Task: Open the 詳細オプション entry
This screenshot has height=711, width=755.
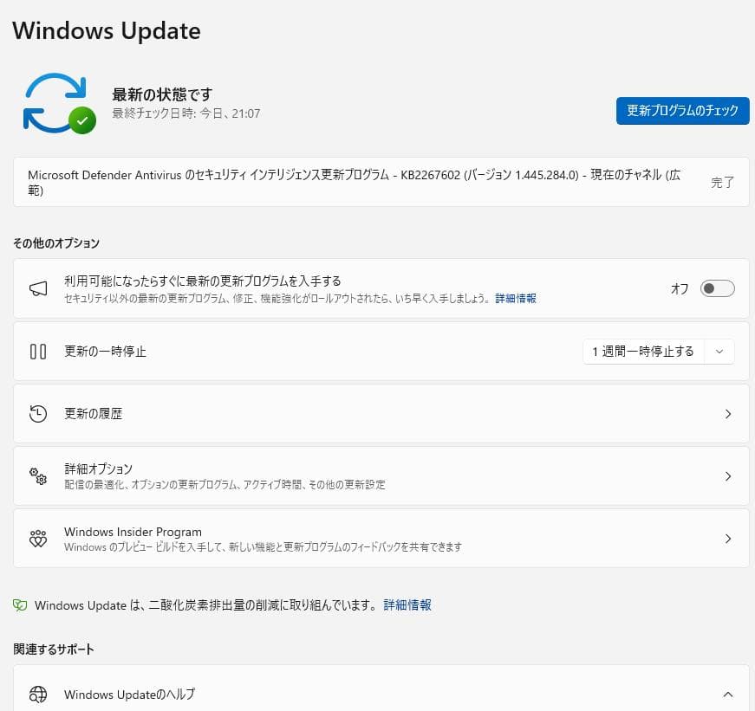Action: pos(381,476)
